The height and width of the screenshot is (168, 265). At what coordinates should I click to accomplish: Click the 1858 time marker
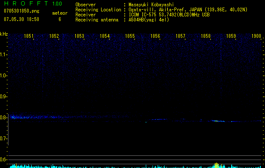pos(206,36)
